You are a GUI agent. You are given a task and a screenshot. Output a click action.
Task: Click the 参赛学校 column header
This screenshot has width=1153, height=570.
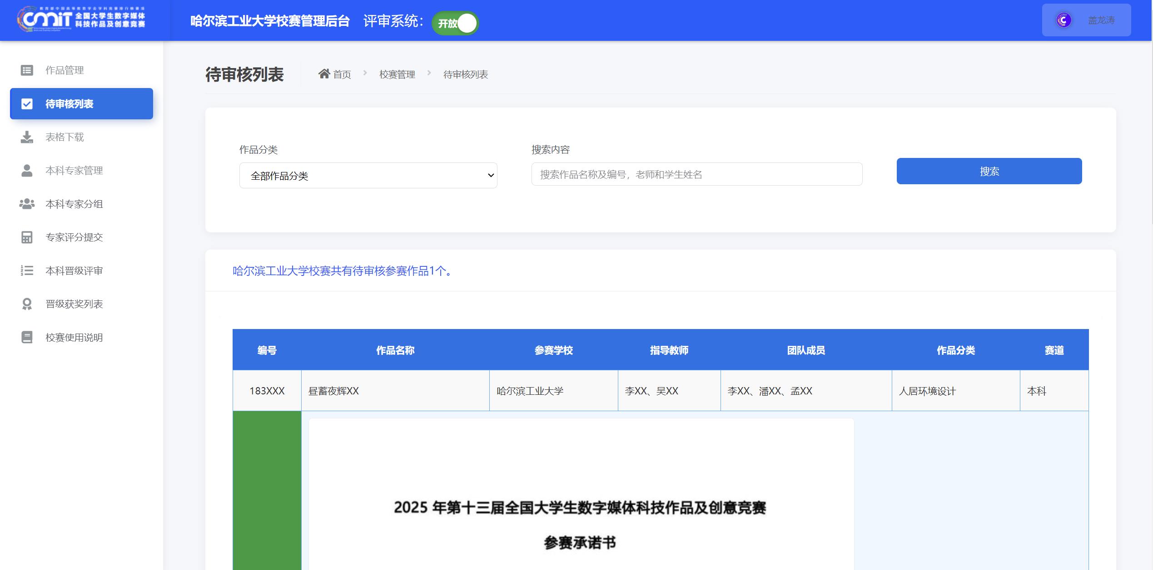(554, 350)
